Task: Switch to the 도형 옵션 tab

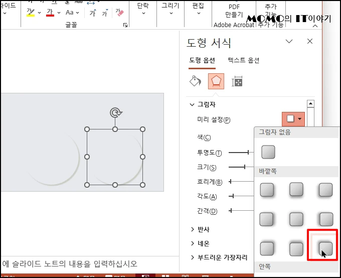Action: tap(202, 60)
